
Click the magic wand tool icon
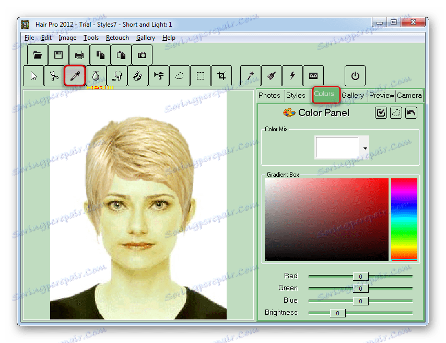tap(251, 76)
